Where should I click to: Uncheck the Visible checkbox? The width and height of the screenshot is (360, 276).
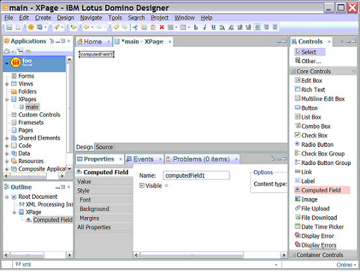coord(142,186)
